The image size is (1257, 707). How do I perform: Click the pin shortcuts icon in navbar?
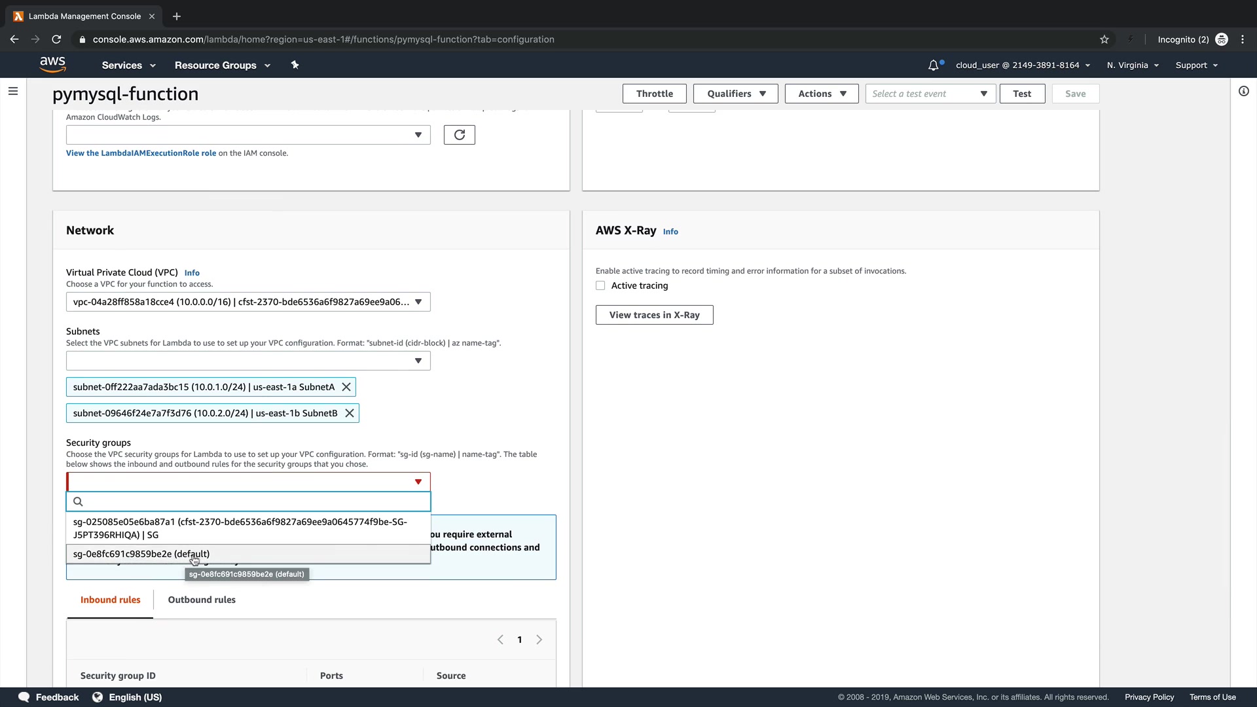pyautogui.click(x=295, y=65)
